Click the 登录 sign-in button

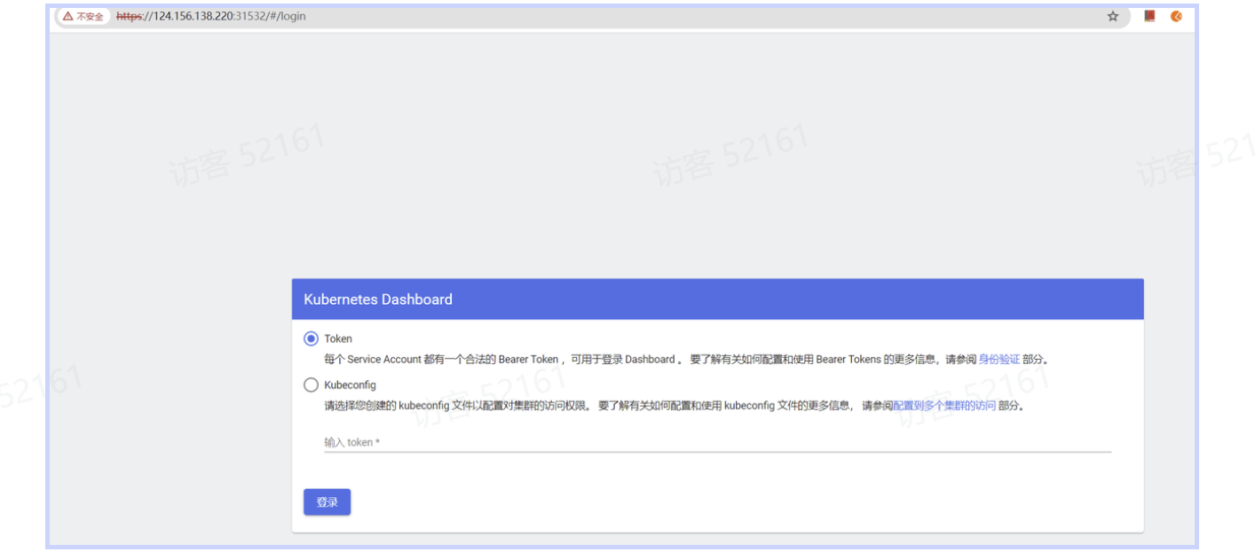[327, 501]
